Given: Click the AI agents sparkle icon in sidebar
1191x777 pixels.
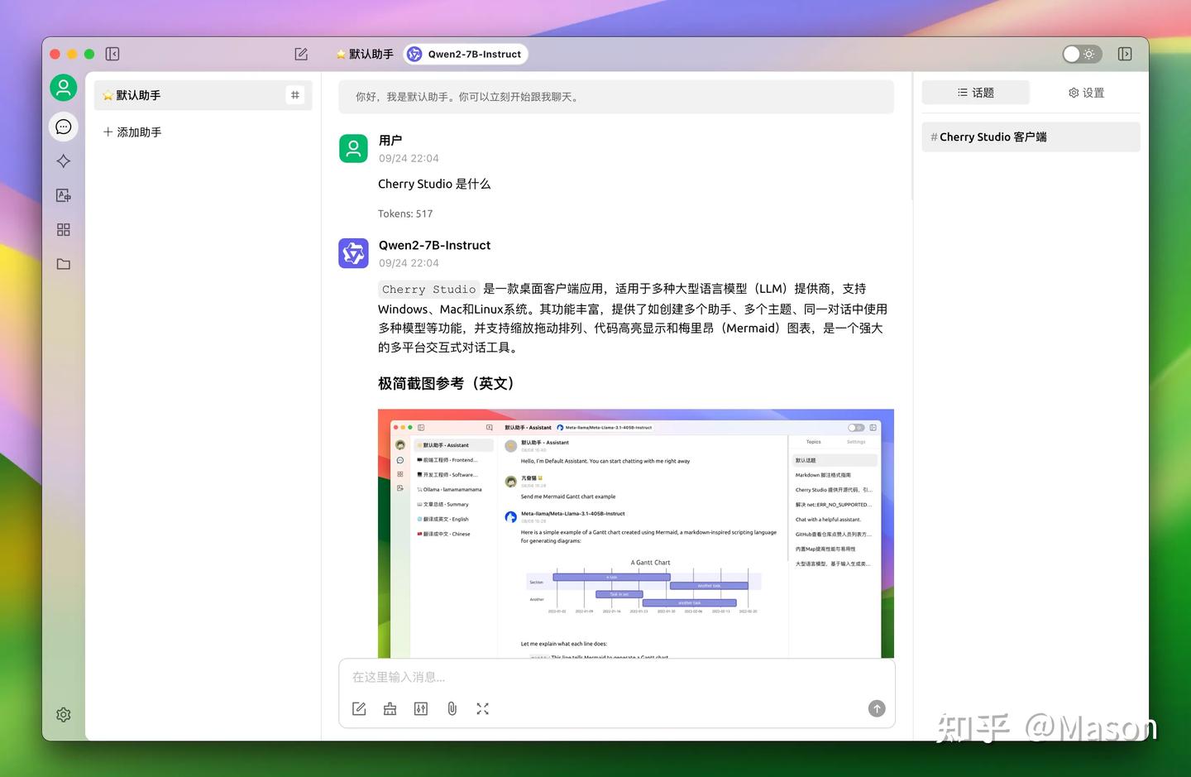Looking at the screenshot, I should 64,161.
